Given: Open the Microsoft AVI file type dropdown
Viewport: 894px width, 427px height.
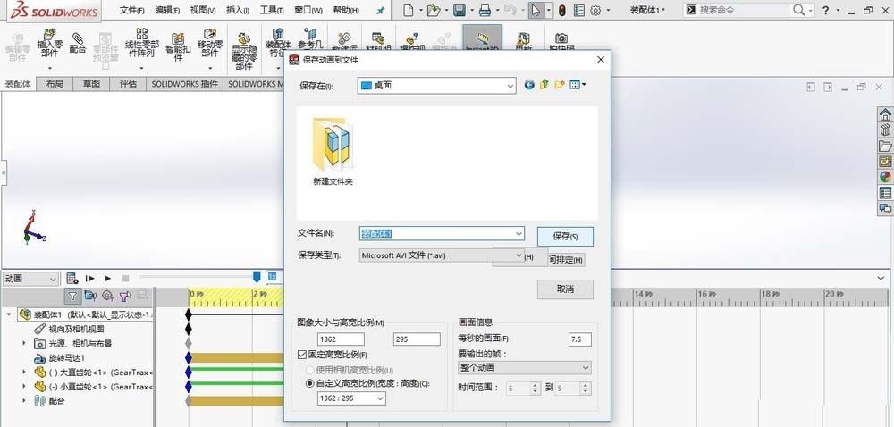Looking at the screenshot, I should tap(442, 255).
